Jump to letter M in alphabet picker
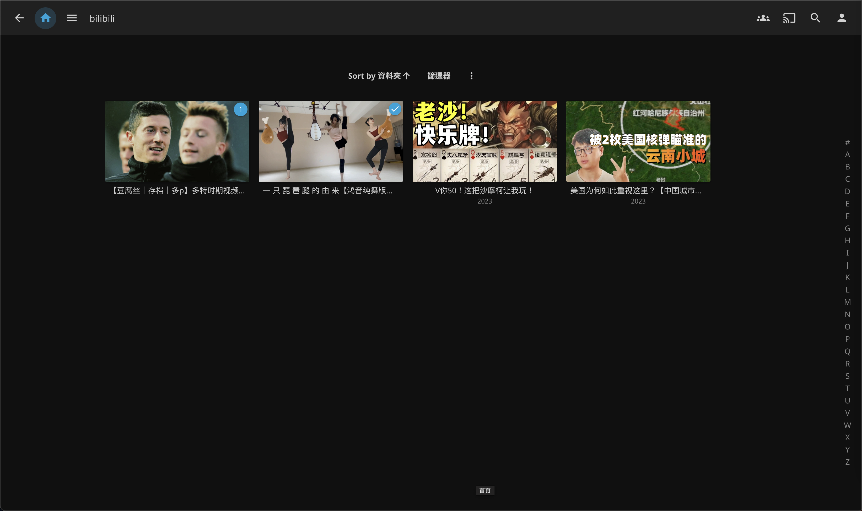 847,302
